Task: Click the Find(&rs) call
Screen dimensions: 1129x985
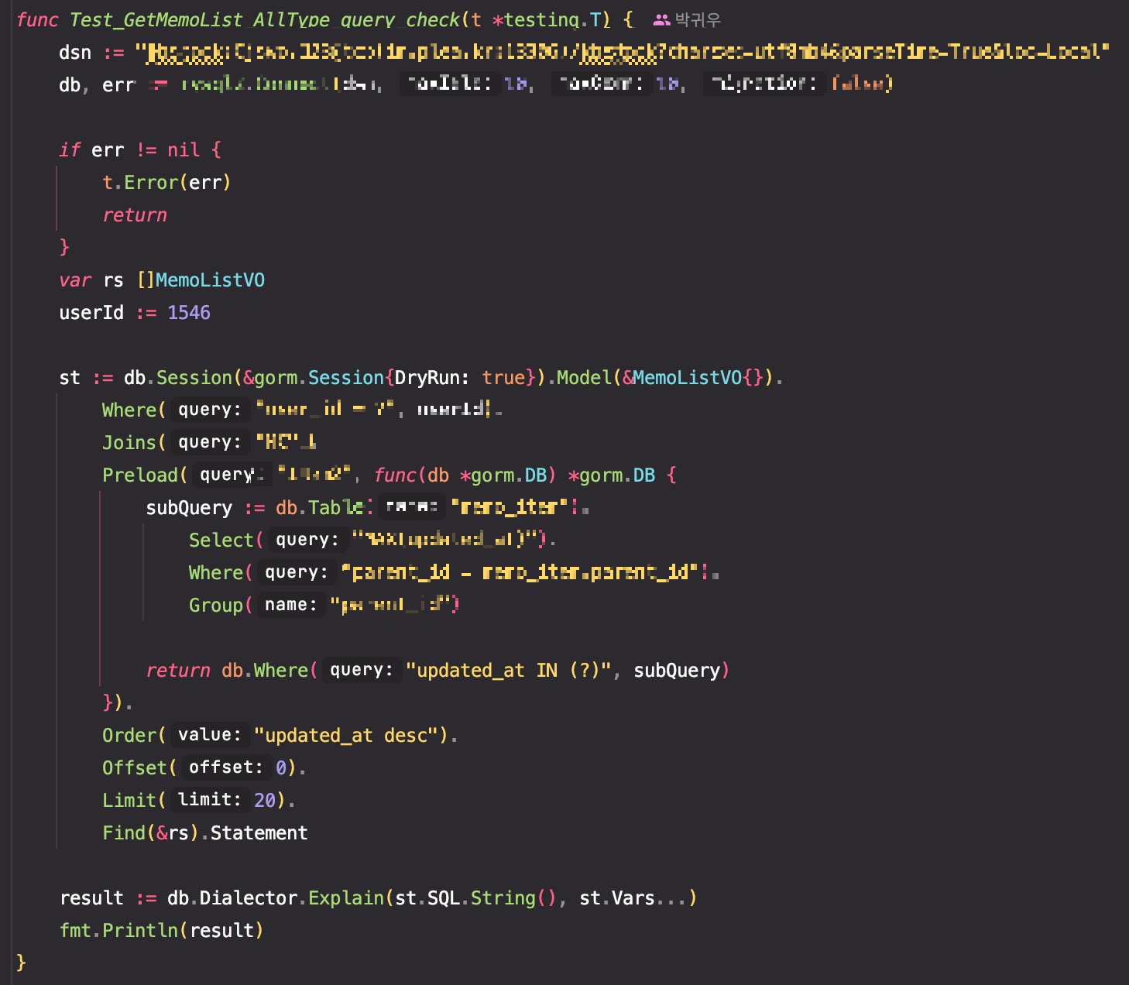Action: 151,833
